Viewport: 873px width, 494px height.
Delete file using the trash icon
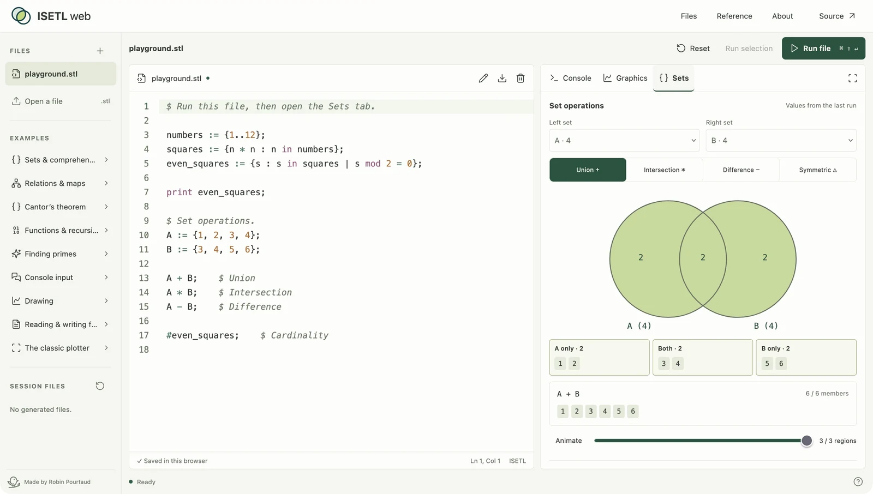(521, 79)
